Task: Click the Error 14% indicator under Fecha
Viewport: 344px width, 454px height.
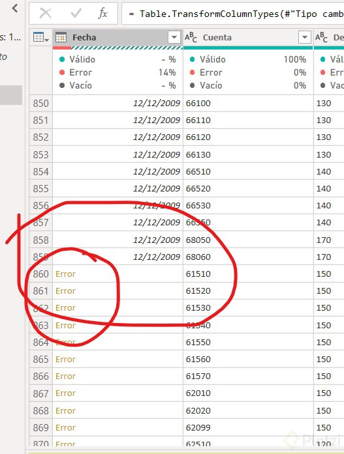Action: click(x=117, y=72)
